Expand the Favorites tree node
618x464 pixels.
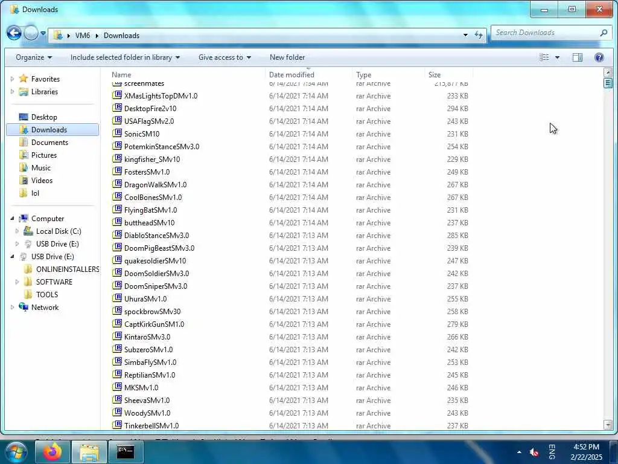tap(12, 79)
